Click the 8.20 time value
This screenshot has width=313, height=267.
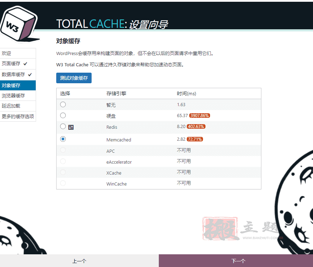click(181, 126)
